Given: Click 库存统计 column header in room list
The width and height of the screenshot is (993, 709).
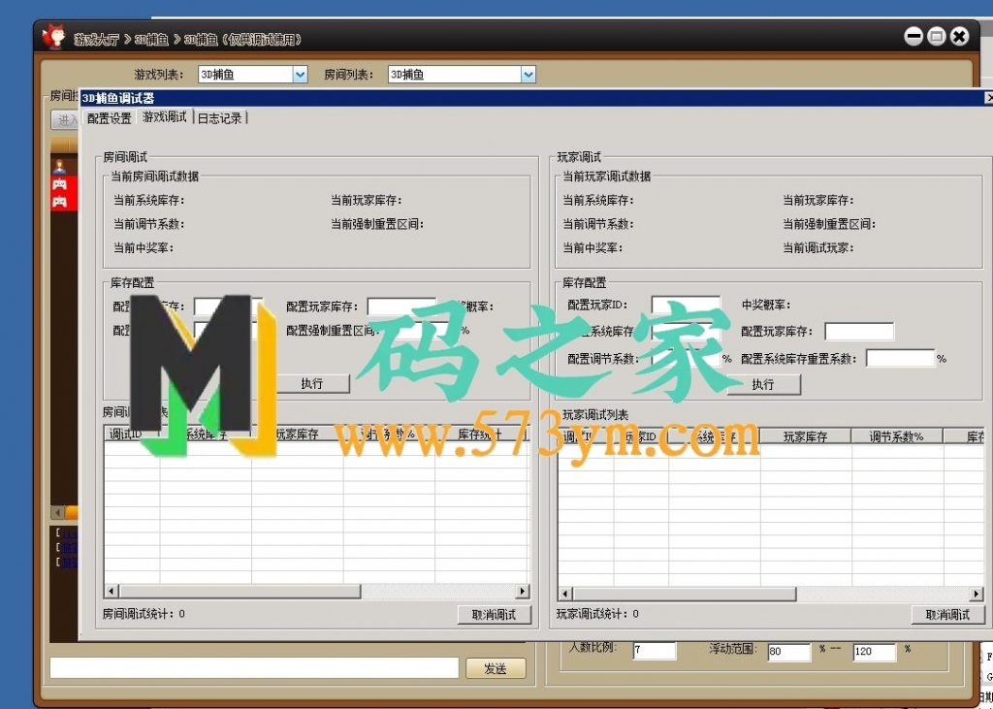Looking at the screenshot, I should click(x=481, y=434).
